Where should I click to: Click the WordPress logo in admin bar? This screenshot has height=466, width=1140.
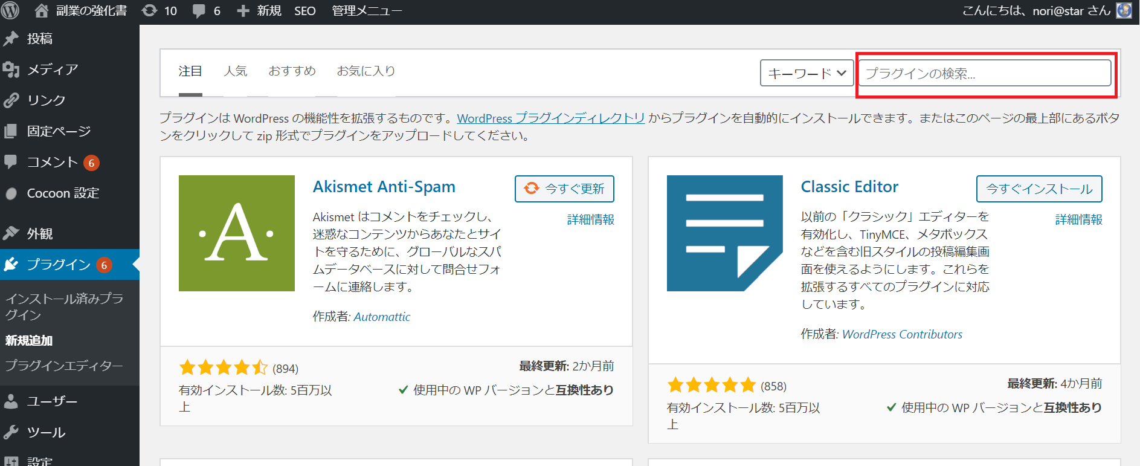coord(10,10)
